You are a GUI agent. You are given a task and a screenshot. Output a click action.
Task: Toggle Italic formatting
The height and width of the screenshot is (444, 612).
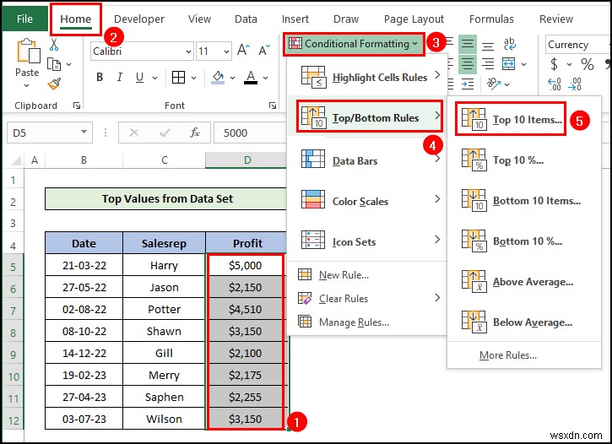click(120, 78)
